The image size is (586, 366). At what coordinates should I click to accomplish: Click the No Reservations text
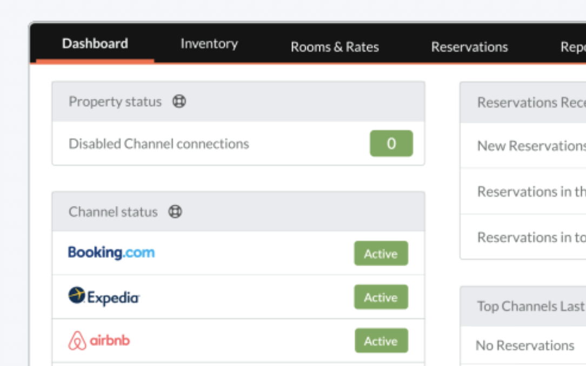(525, 345)
